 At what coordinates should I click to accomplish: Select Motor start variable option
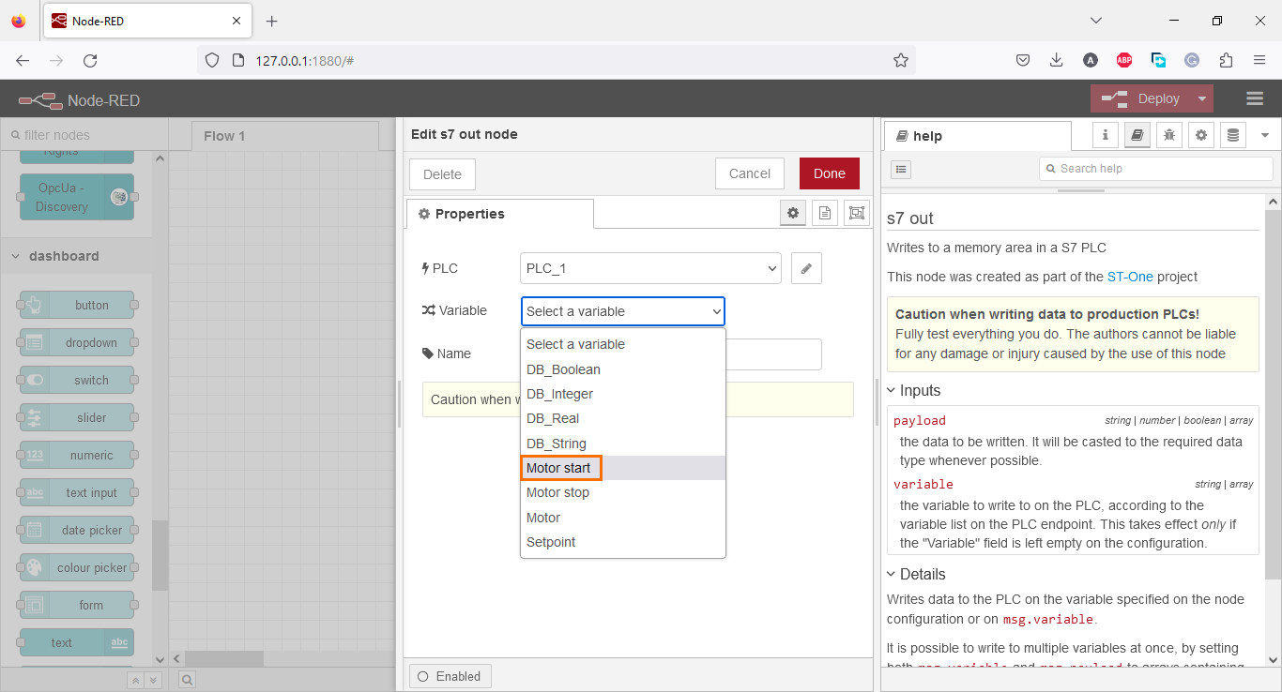[623, 468]
